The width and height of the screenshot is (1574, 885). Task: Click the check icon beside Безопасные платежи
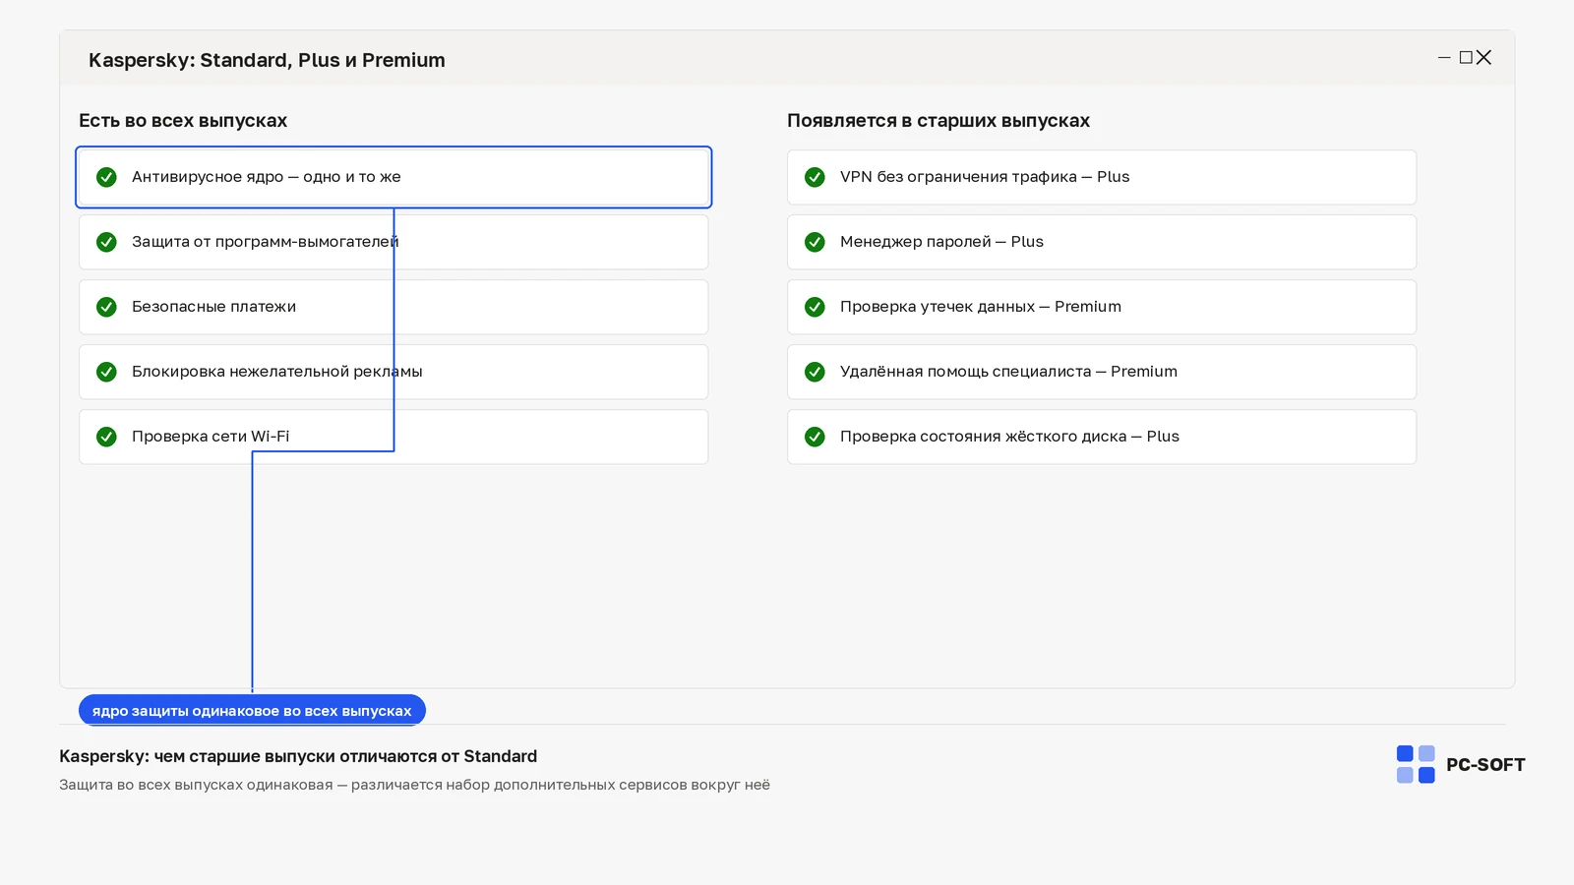[106, 307]
